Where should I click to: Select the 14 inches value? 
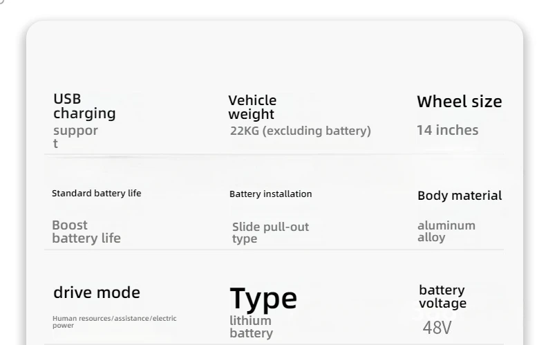pyautogui.click(x=447, y=130)
